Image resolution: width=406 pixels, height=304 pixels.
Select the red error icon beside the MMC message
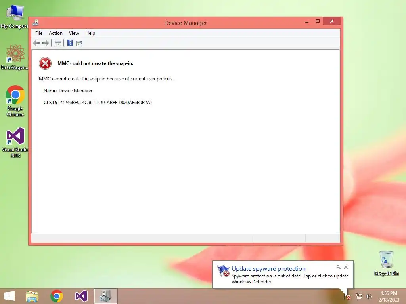(x=45, y=63)
